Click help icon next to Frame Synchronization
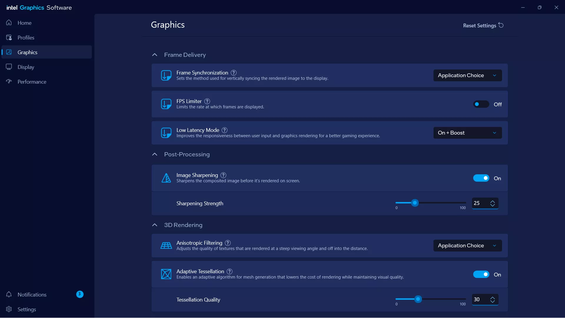The image size is (565, 318). pos(234,73)
